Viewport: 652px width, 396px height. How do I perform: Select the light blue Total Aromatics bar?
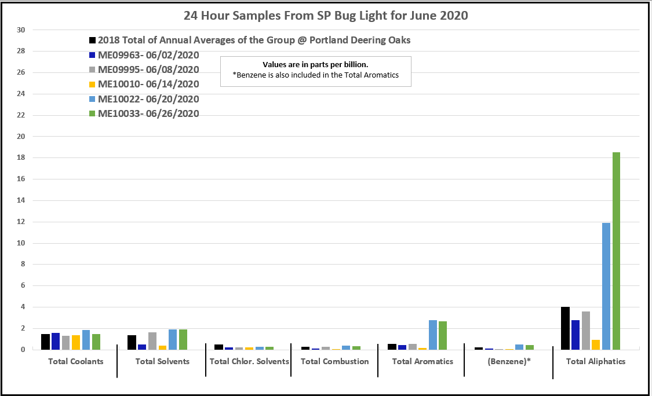pyautogui.click(x=432, y=335)
